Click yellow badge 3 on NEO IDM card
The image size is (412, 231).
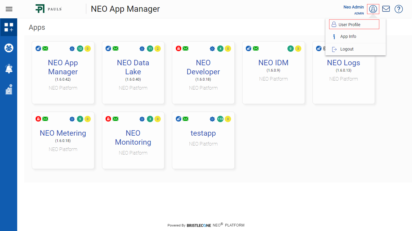click(x=298, y=48)
